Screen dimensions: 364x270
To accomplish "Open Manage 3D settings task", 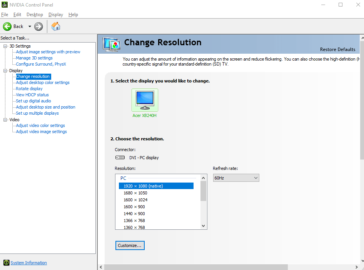I will click(33, 58).
